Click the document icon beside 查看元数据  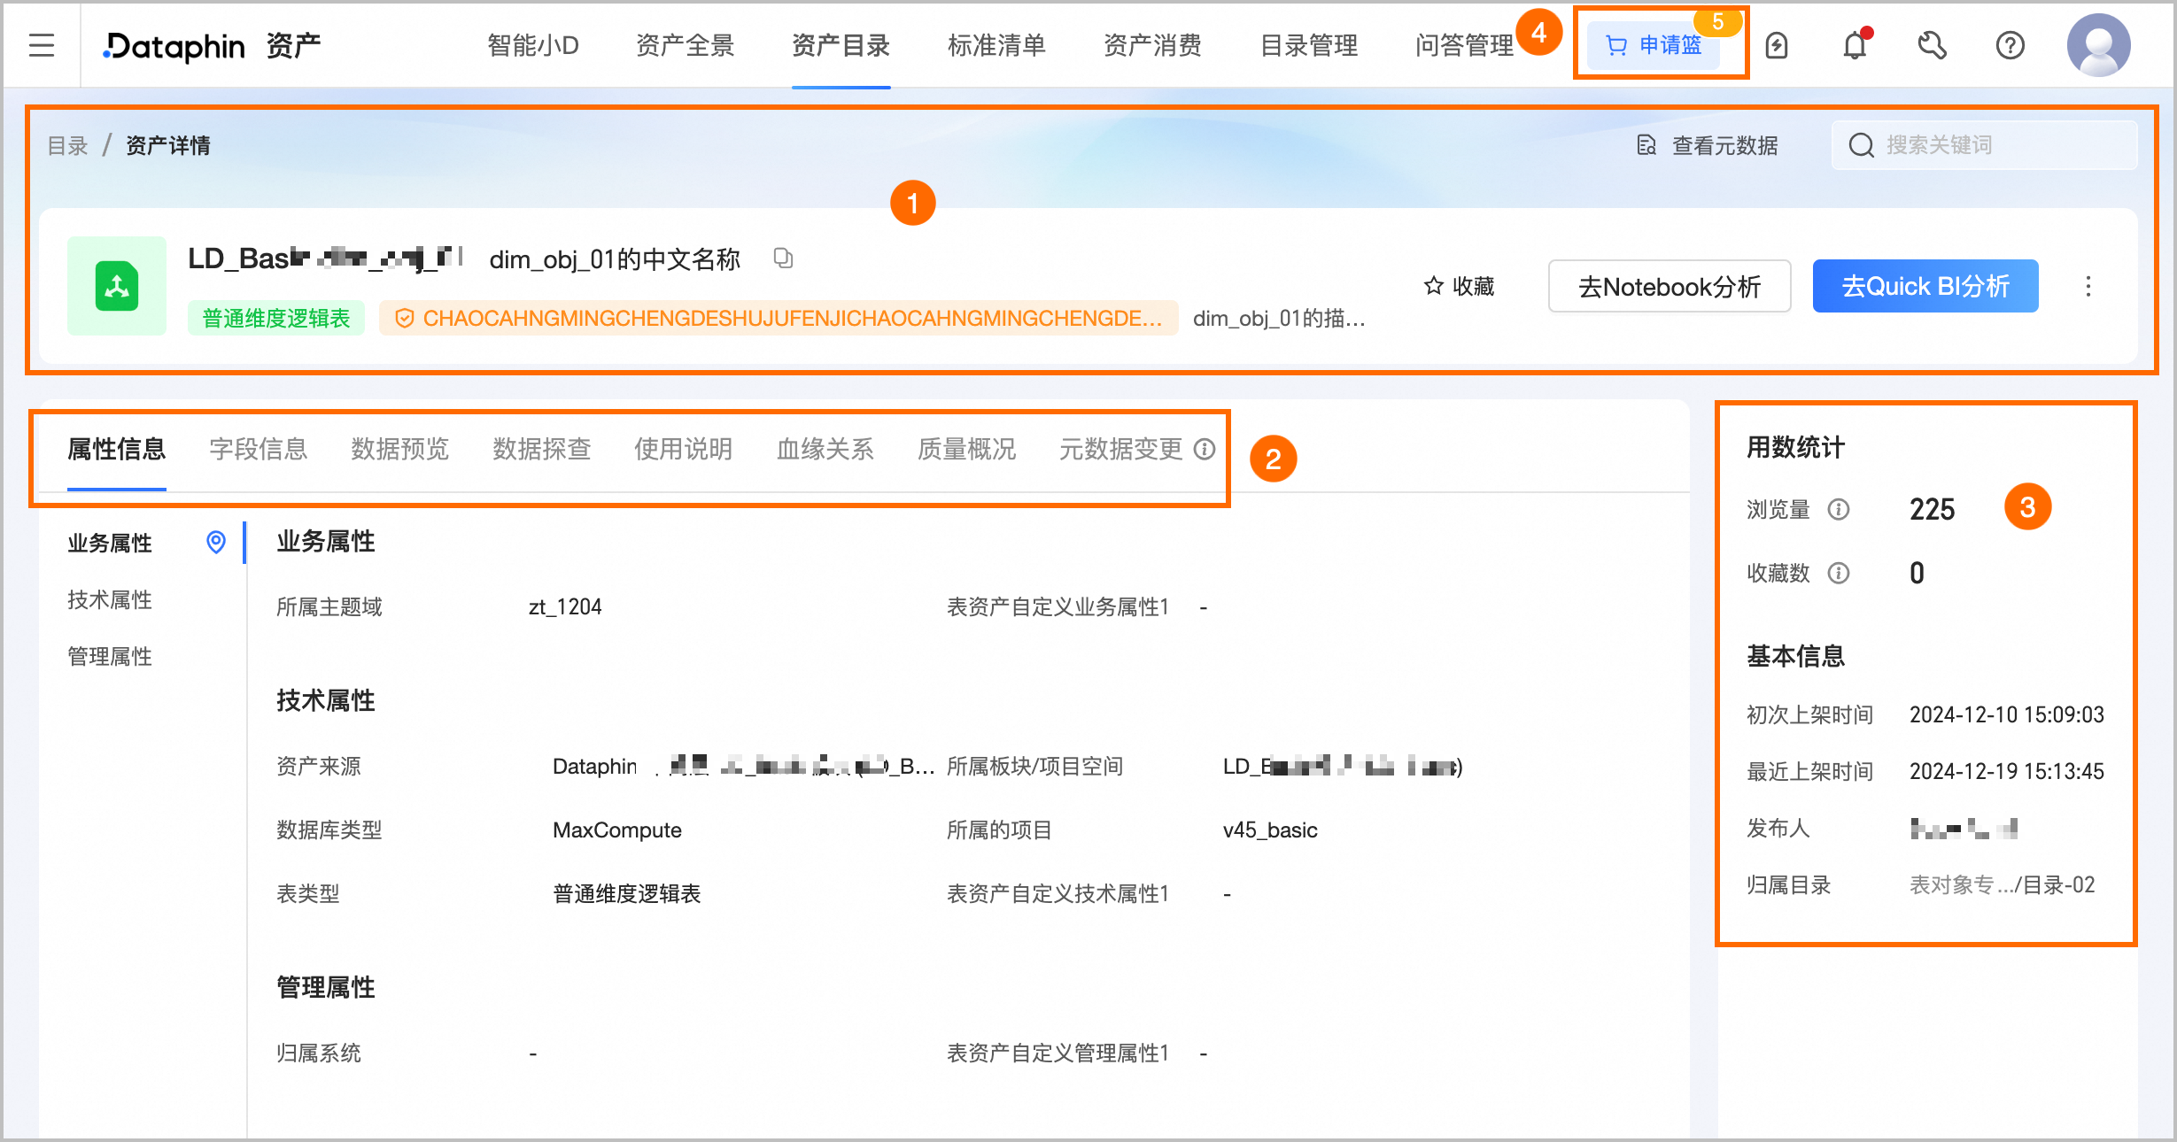1646,145
